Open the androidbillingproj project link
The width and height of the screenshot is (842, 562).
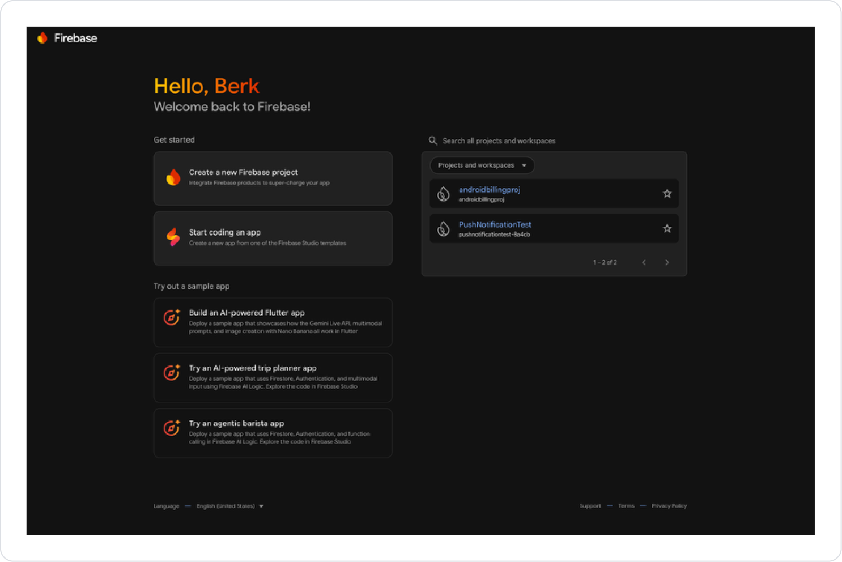tap(490, 190)
